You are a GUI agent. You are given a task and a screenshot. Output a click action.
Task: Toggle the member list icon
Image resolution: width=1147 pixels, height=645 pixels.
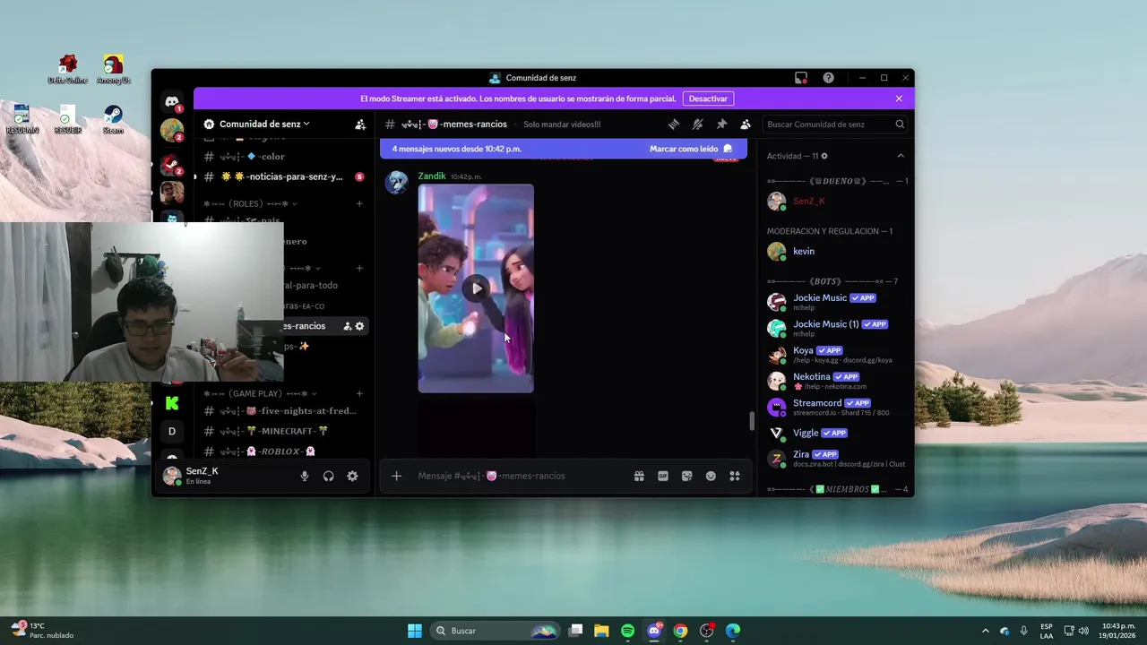(x=745, y=125)
